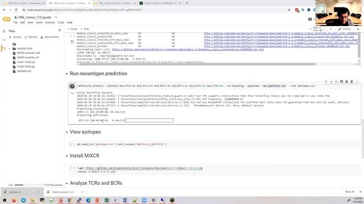
Task: Upload a file to the session
Action: point(15,37)
